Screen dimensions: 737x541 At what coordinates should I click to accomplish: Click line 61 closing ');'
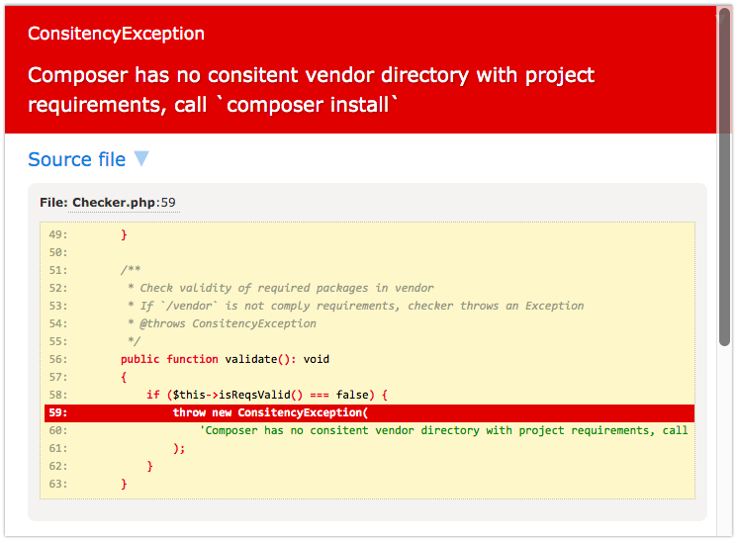coord(179,448)
